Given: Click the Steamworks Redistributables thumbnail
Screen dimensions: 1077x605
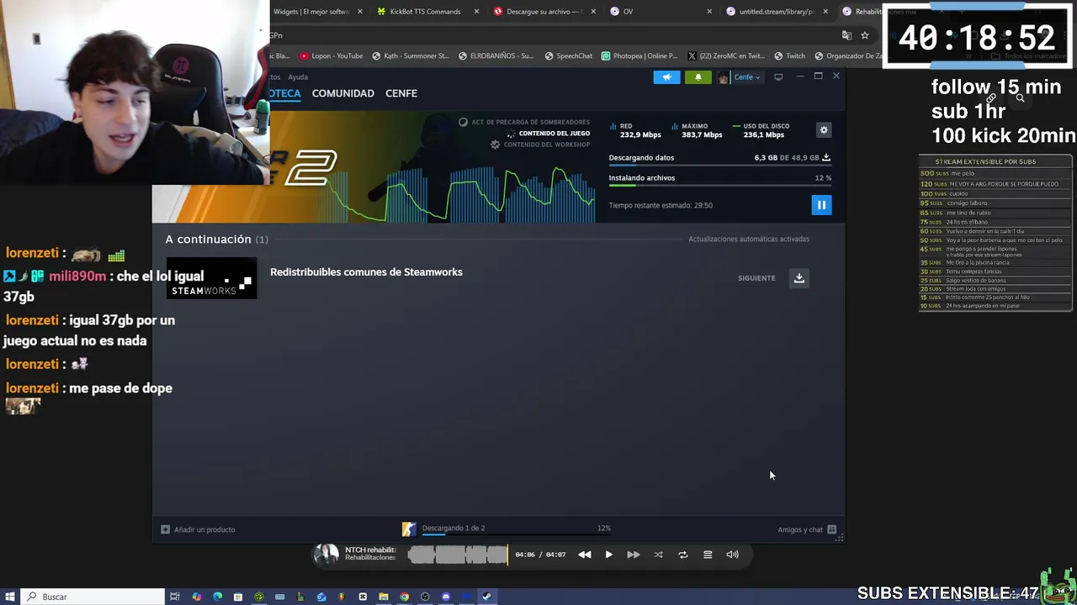Looking at the screenshot, I should pyautogui.click(x=211, y=278).
